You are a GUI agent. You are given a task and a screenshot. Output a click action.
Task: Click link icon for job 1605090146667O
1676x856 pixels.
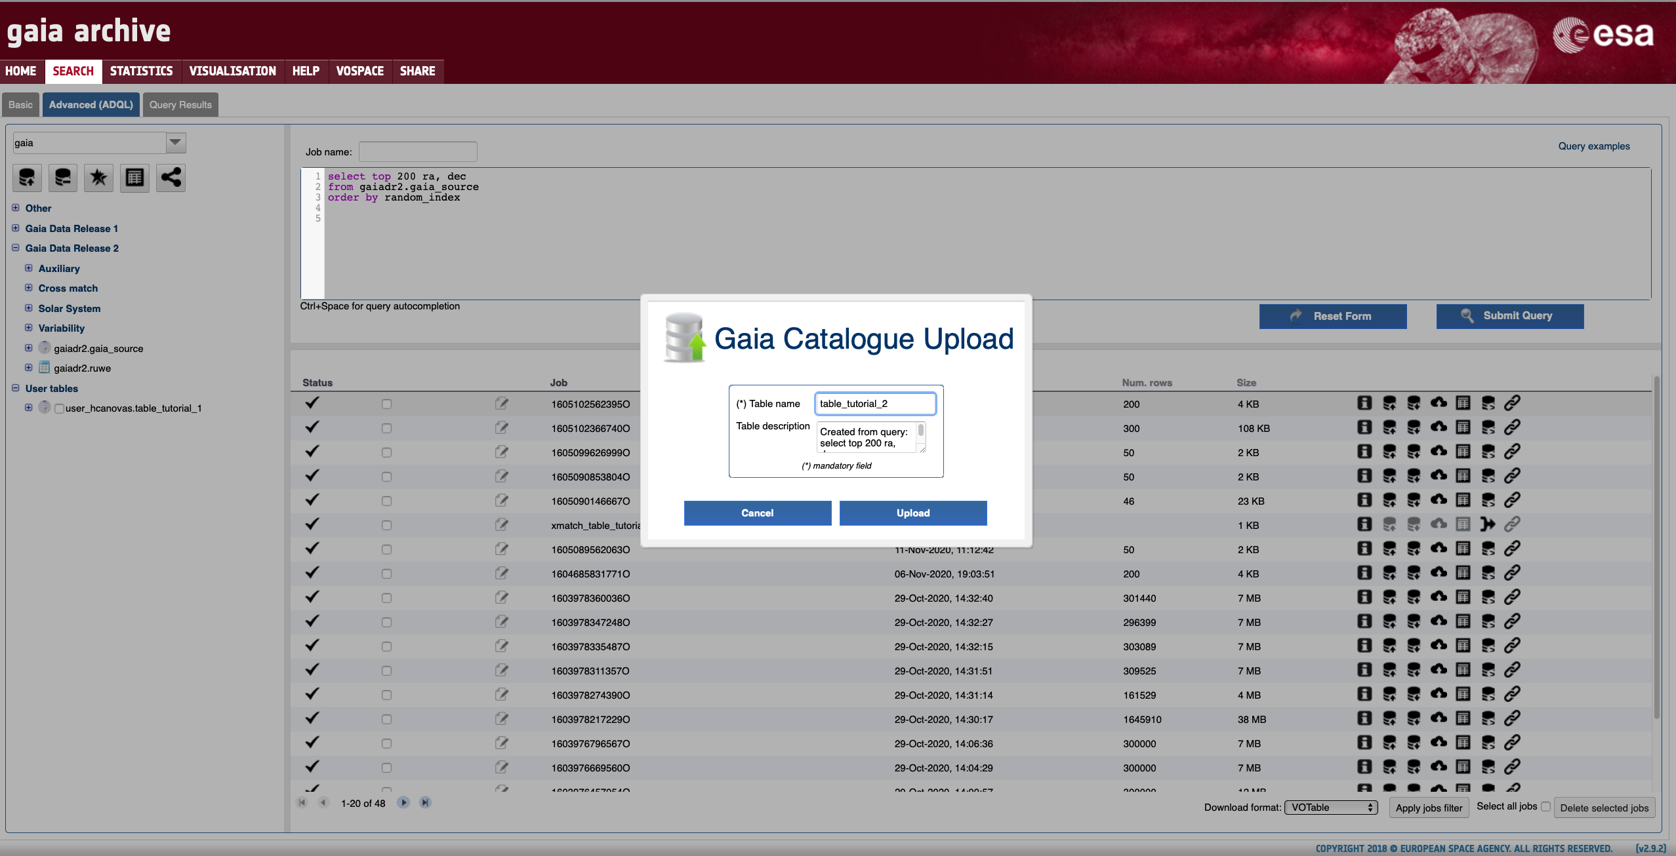point(1513,500)
